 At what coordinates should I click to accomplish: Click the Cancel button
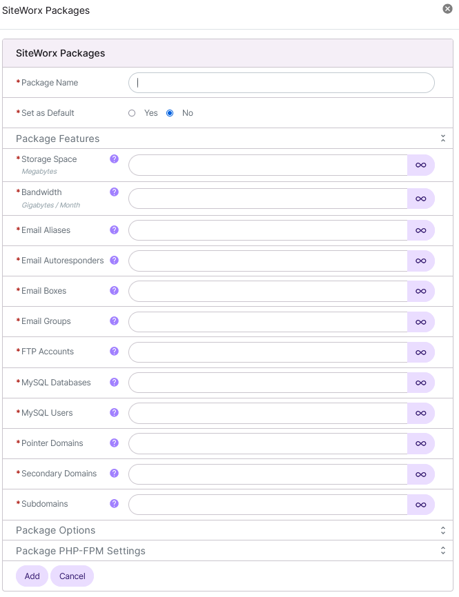click(x=72, y=576)
